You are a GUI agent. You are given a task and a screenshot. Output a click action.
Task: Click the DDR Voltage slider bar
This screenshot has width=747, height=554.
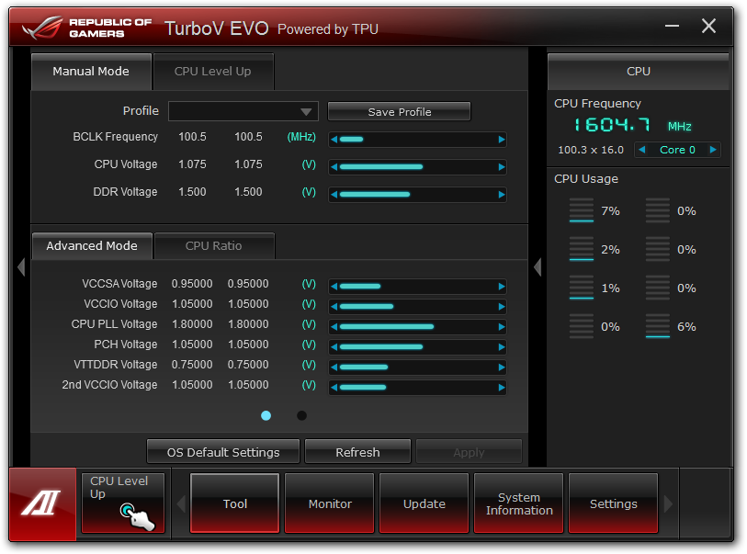(x=417, y=195)
